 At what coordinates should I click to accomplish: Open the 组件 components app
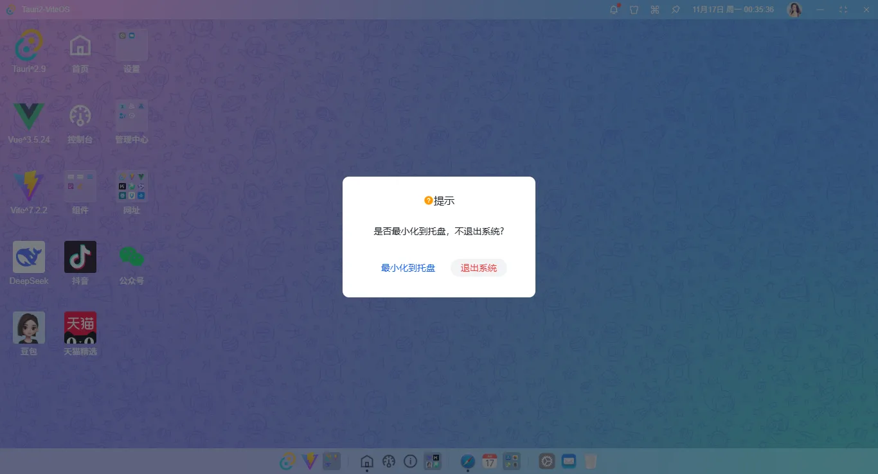coord(80,186)
